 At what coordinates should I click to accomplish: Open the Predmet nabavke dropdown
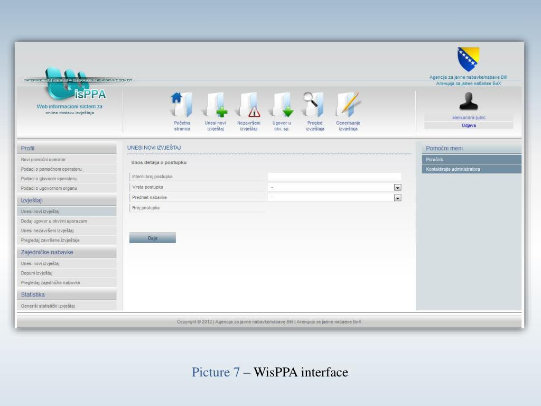tap(334, 198)
